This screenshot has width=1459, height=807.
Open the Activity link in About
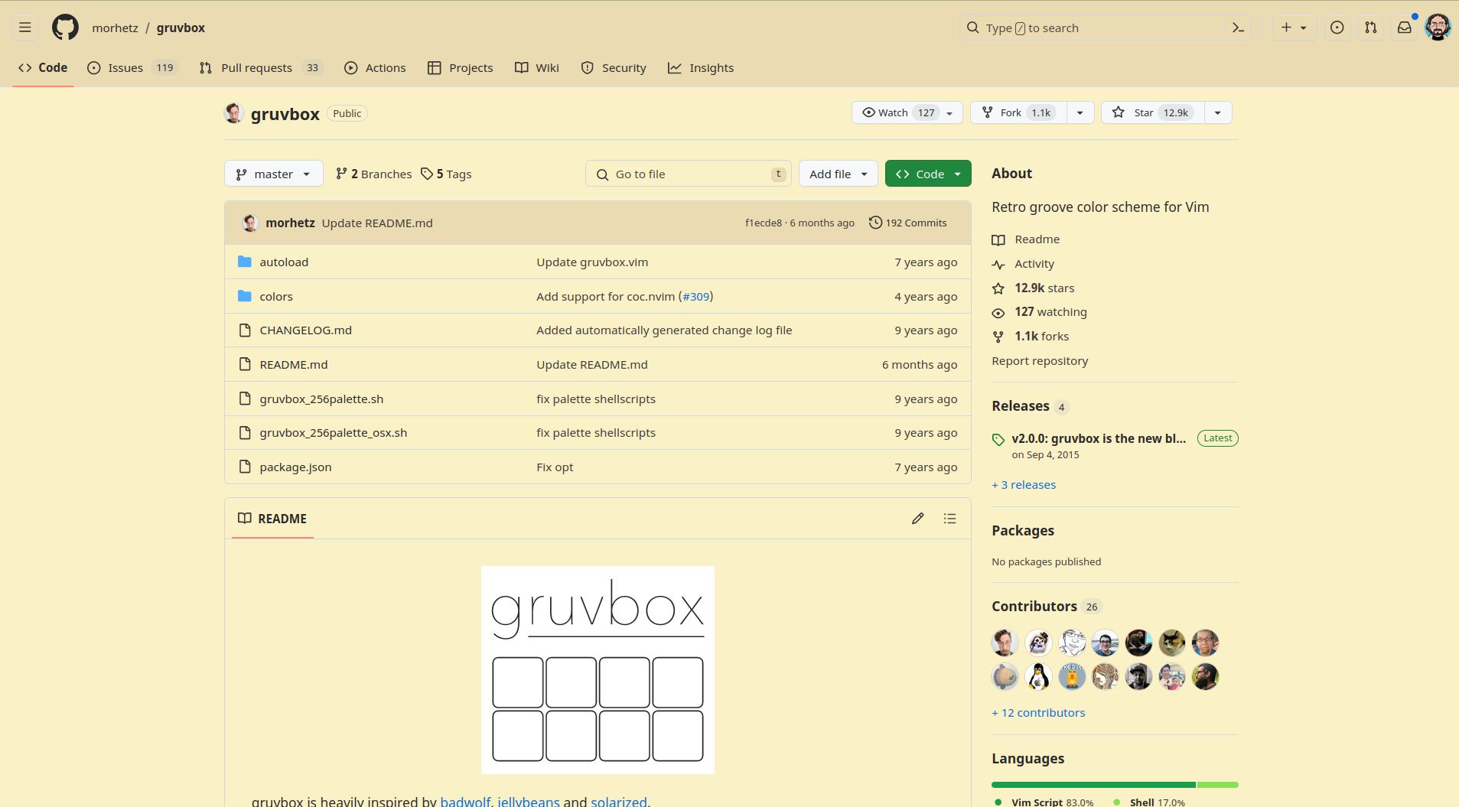pyautogui.click(x=1034, y=264)
